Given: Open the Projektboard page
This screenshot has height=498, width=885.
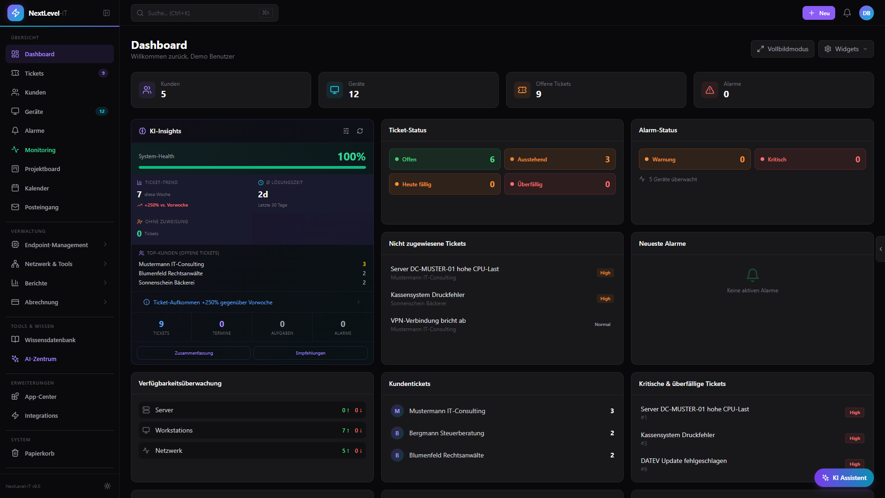Looking at the screenshot, I should coord(42,169).
